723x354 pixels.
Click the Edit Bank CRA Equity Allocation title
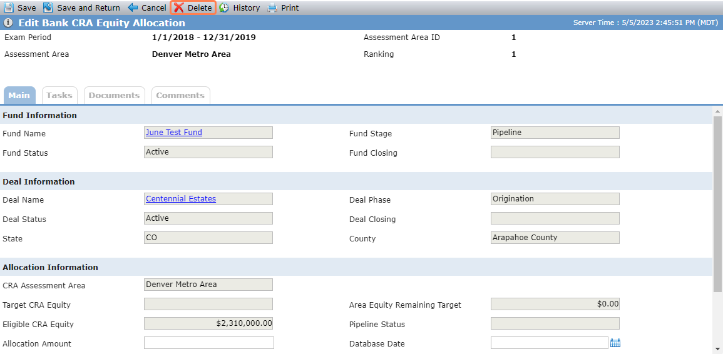(102, 23)
